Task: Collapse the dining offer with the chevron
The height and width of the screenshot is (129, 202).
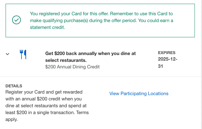Action: [8, 54]
